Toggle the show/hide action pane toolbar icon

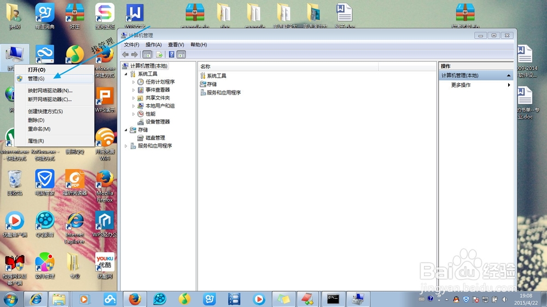(181, 55)
